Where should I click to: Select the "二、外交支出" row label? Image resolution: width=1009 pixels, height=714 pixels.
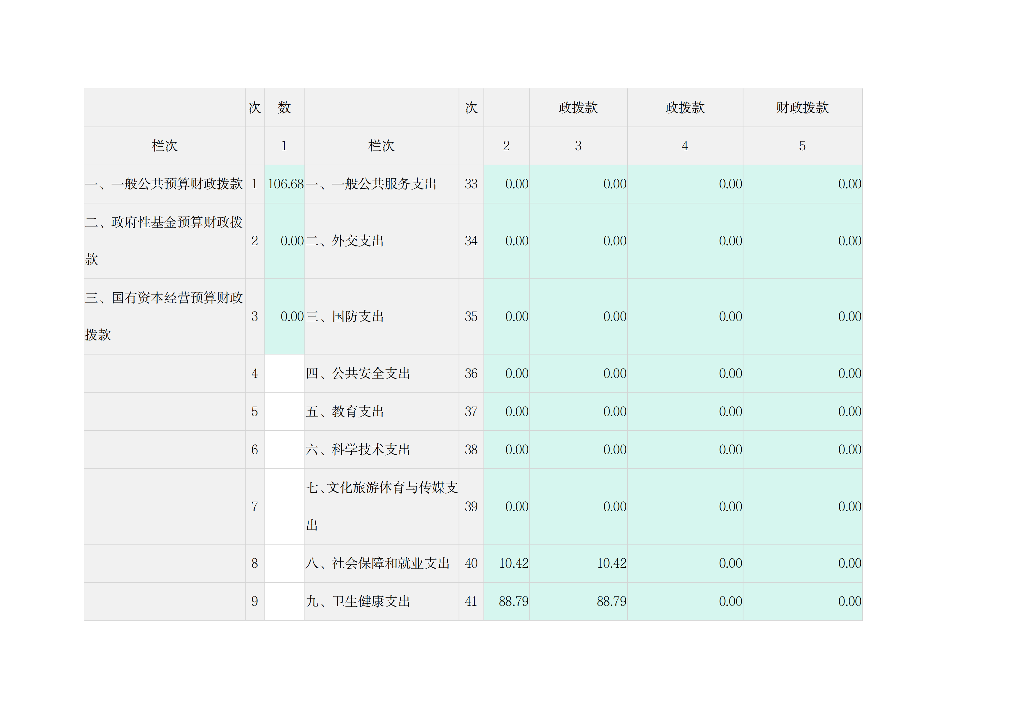(381, 241)
